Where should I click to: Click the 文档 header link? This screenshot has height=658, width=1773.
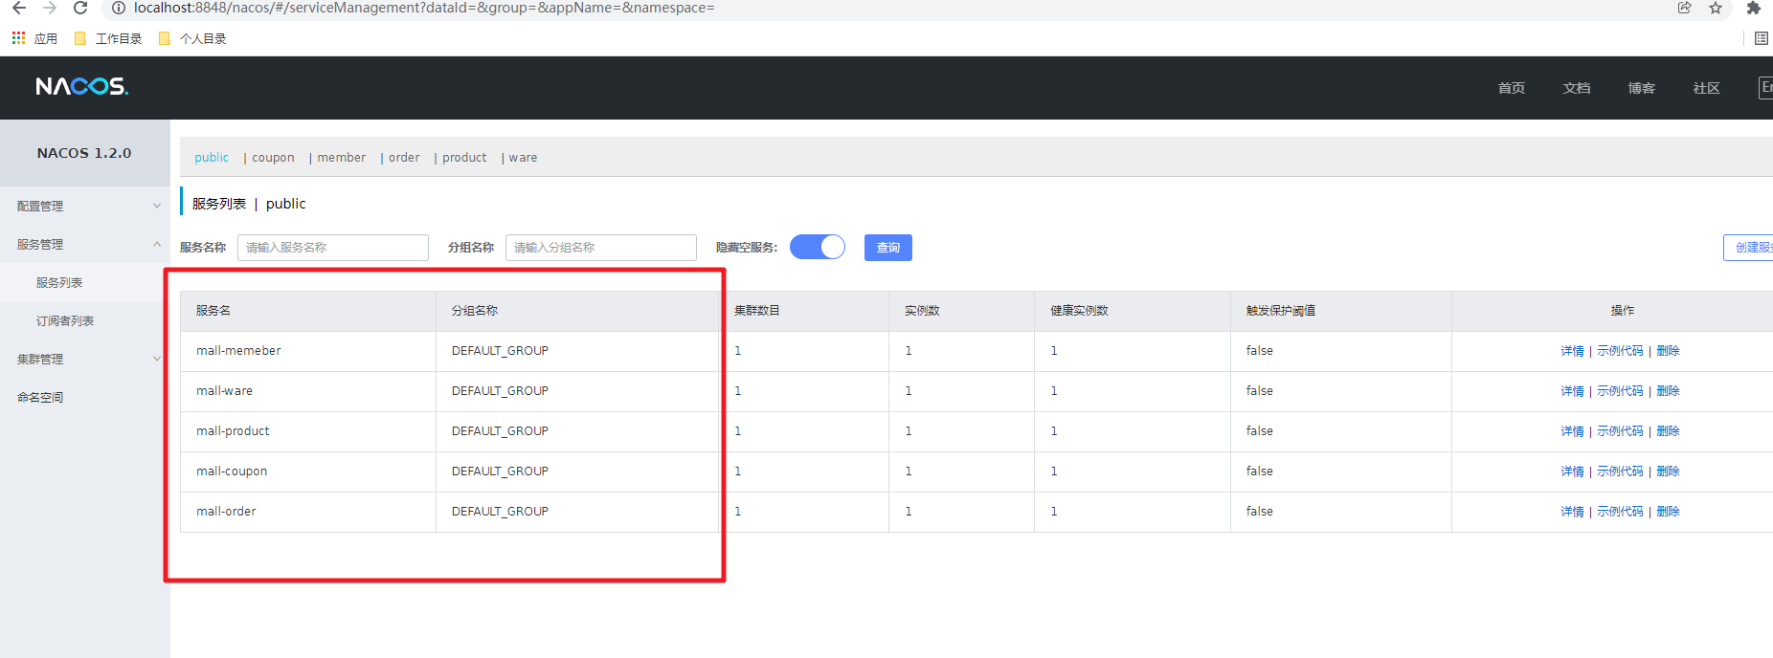point(1577,88)
